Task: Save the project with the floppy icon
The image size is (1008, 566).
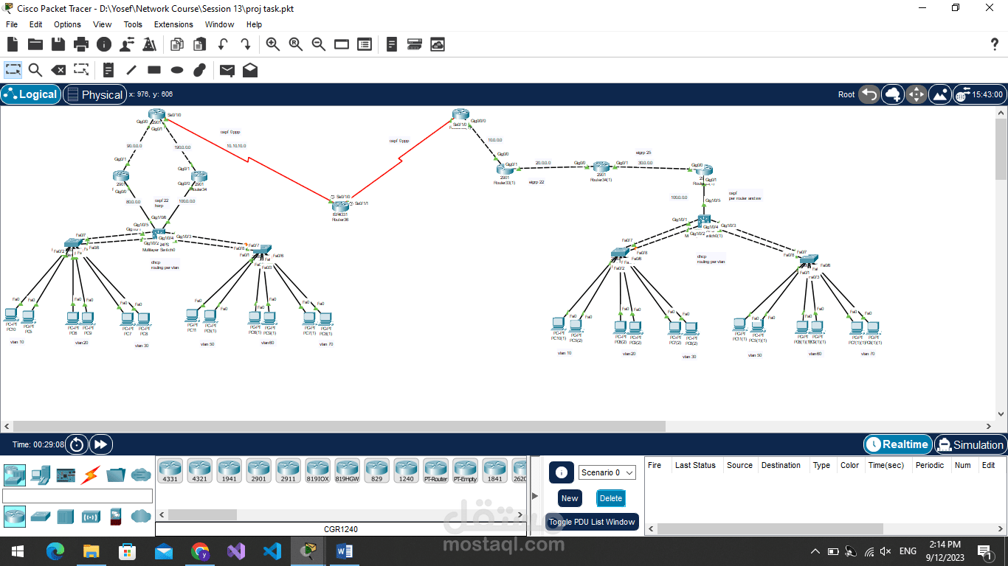Action: click(x=58, y=44)
